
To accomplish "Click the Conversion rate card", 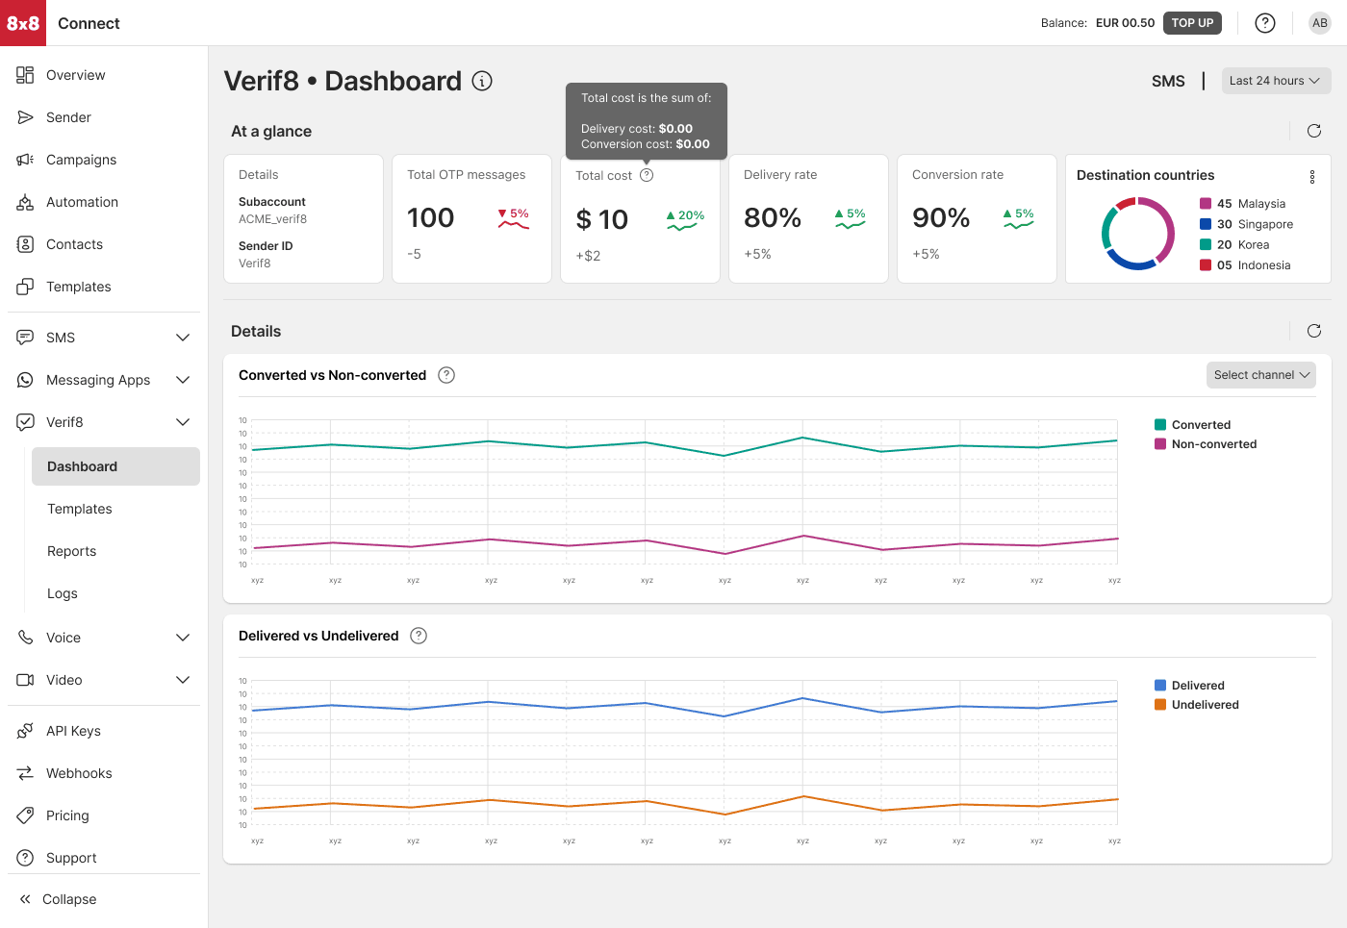I will (977, 219).
